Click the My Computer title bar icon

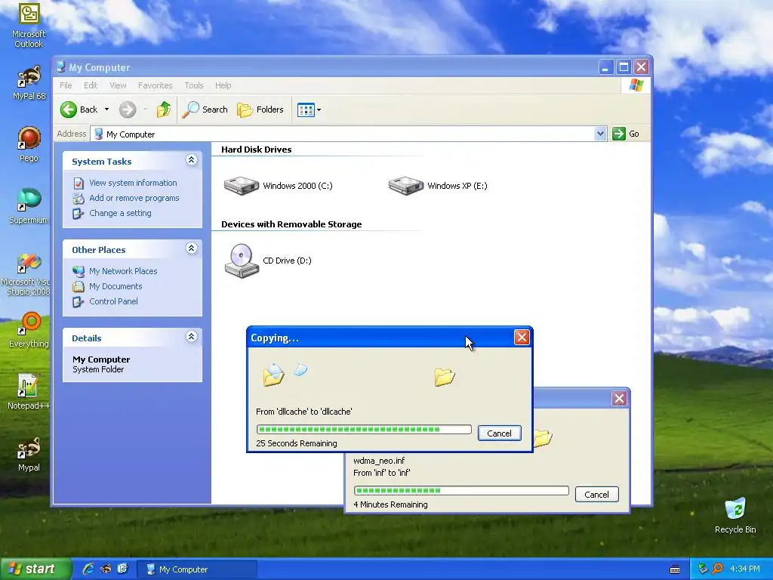(60, 66)
